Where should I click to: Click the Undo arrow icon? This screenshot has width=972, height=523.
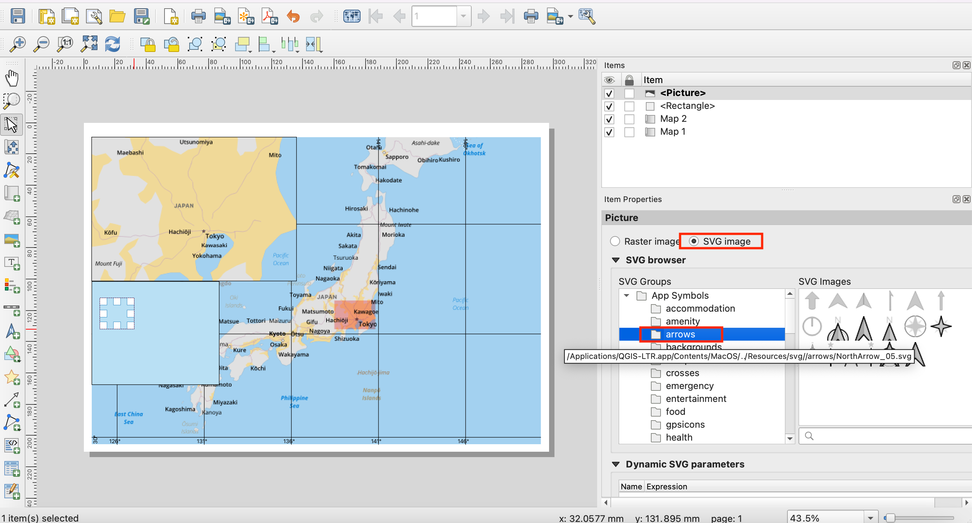(293, 16)
